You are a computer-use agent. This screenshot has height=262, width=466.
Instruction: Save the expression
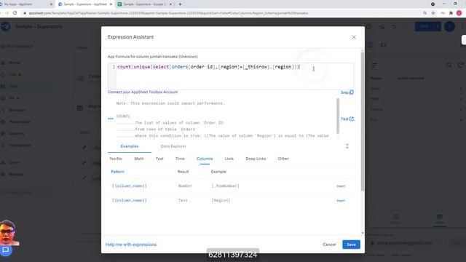click(351, 245)
